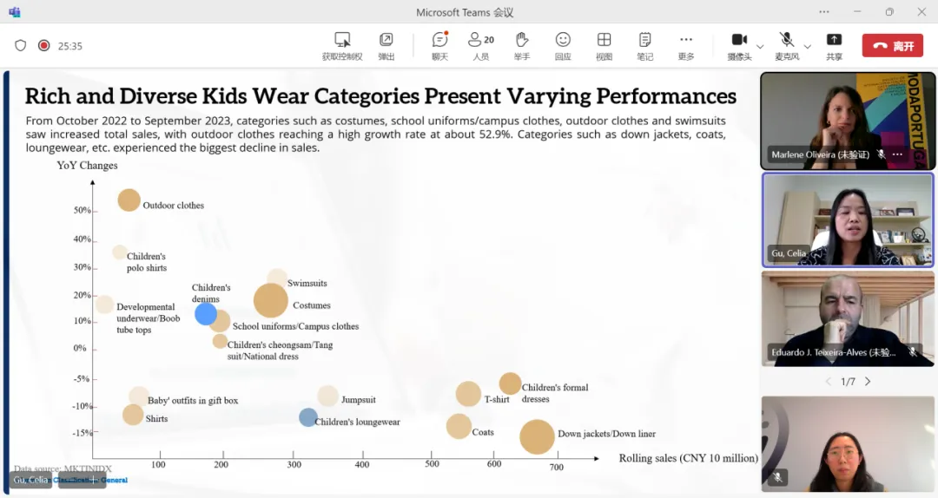Click the 'Shirts' chart label

point(156,419)
